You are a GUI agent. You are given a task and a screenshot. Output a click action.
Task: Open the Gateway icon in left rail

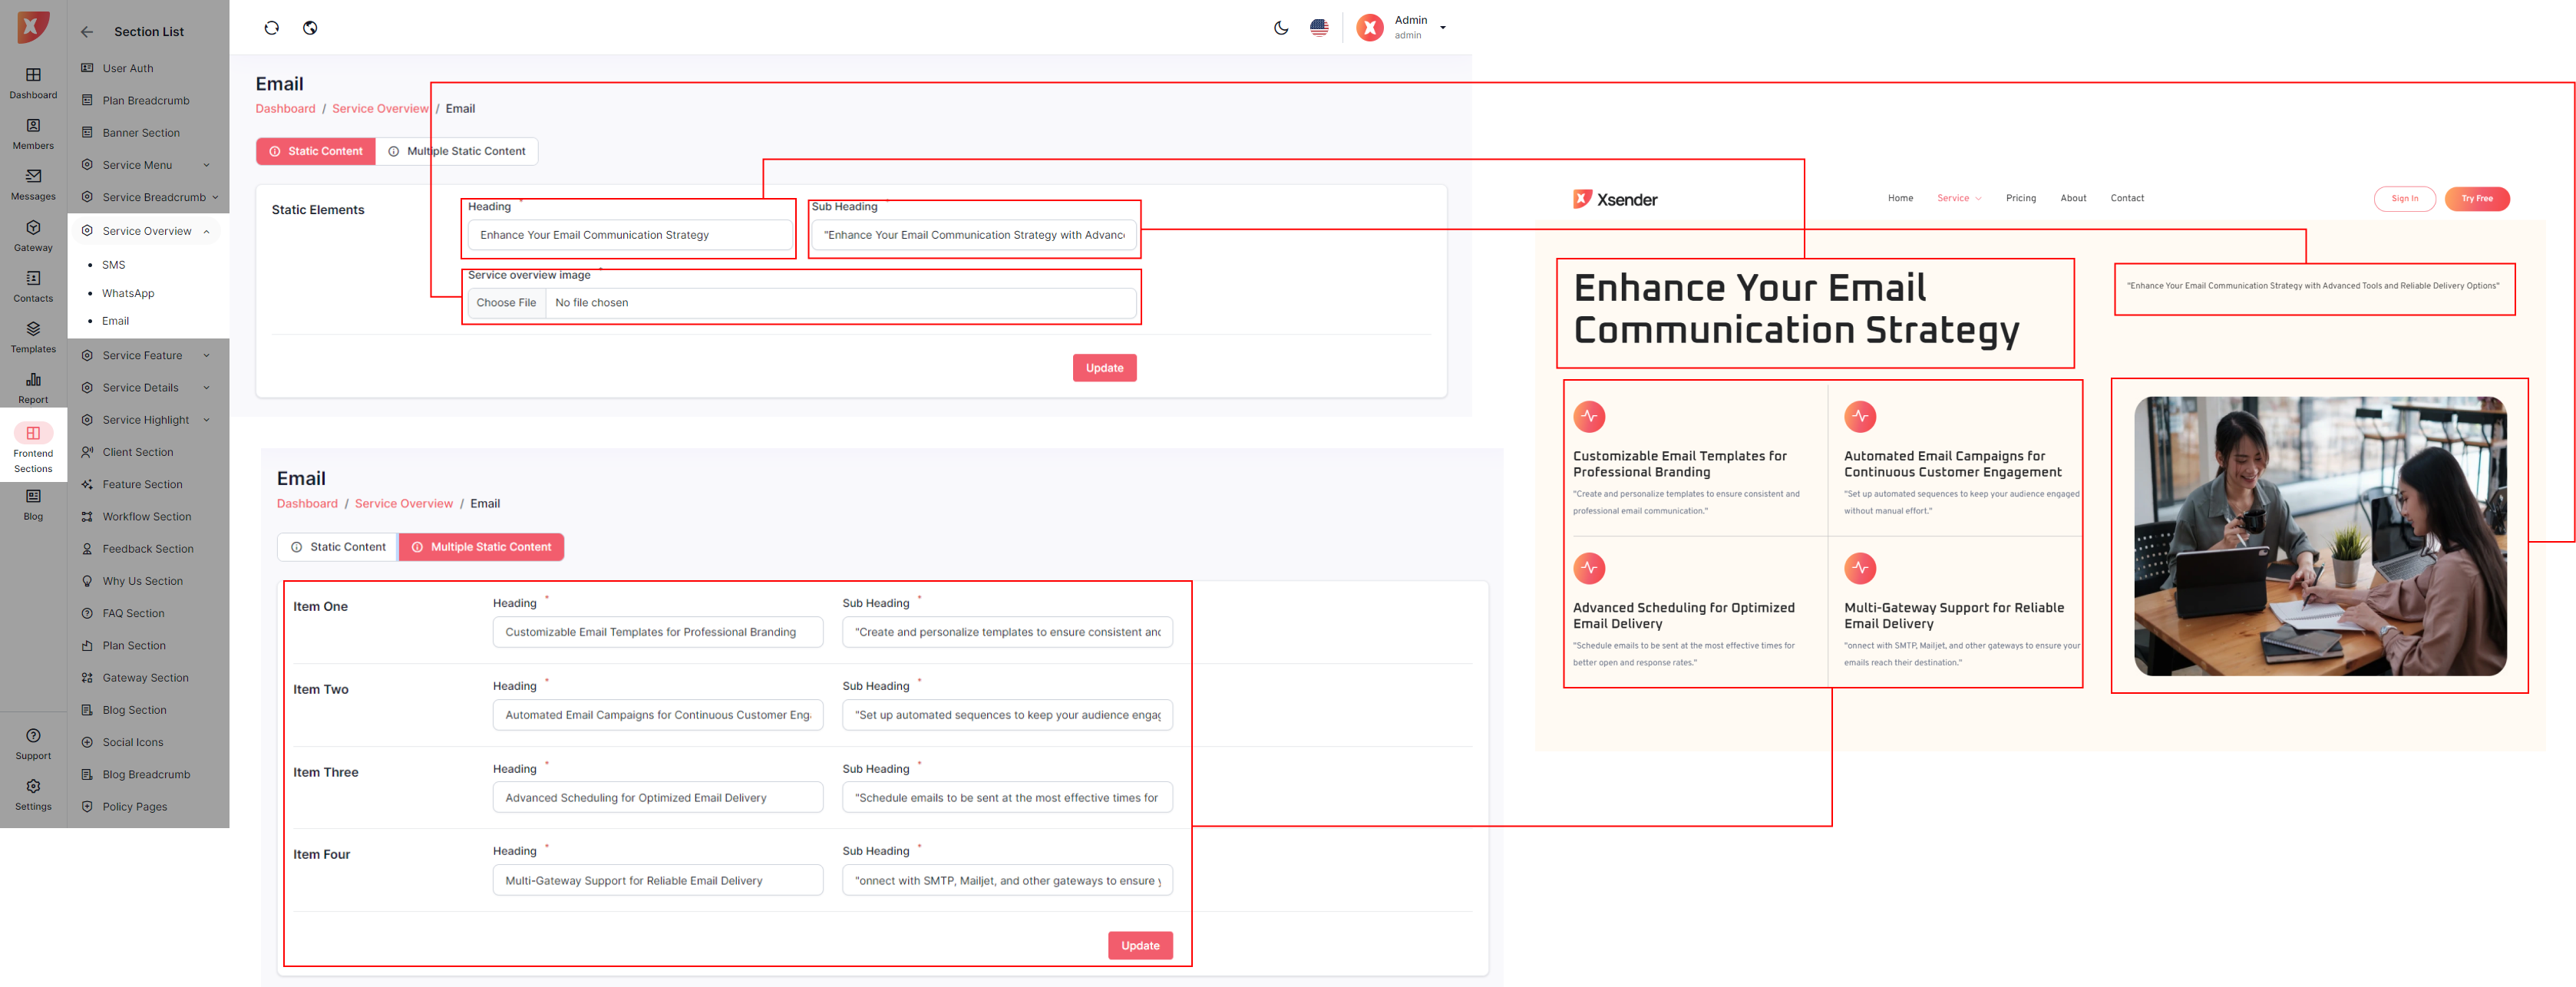(x=33, y=229)
